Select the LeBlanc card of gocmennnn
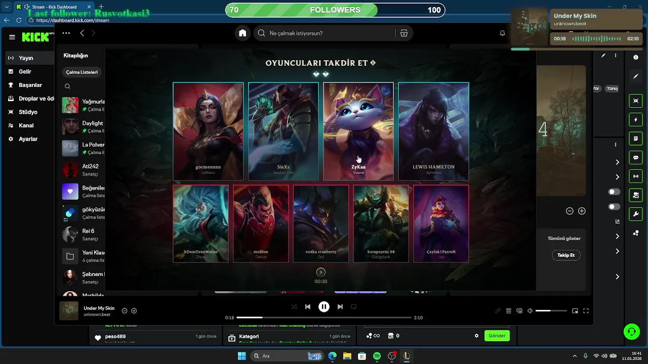 point(208,131)
